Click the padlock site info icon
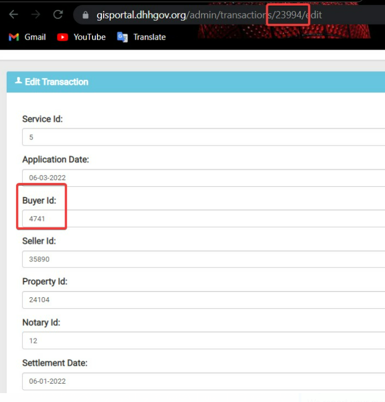The image size is (385, 402). coord(86,15)
